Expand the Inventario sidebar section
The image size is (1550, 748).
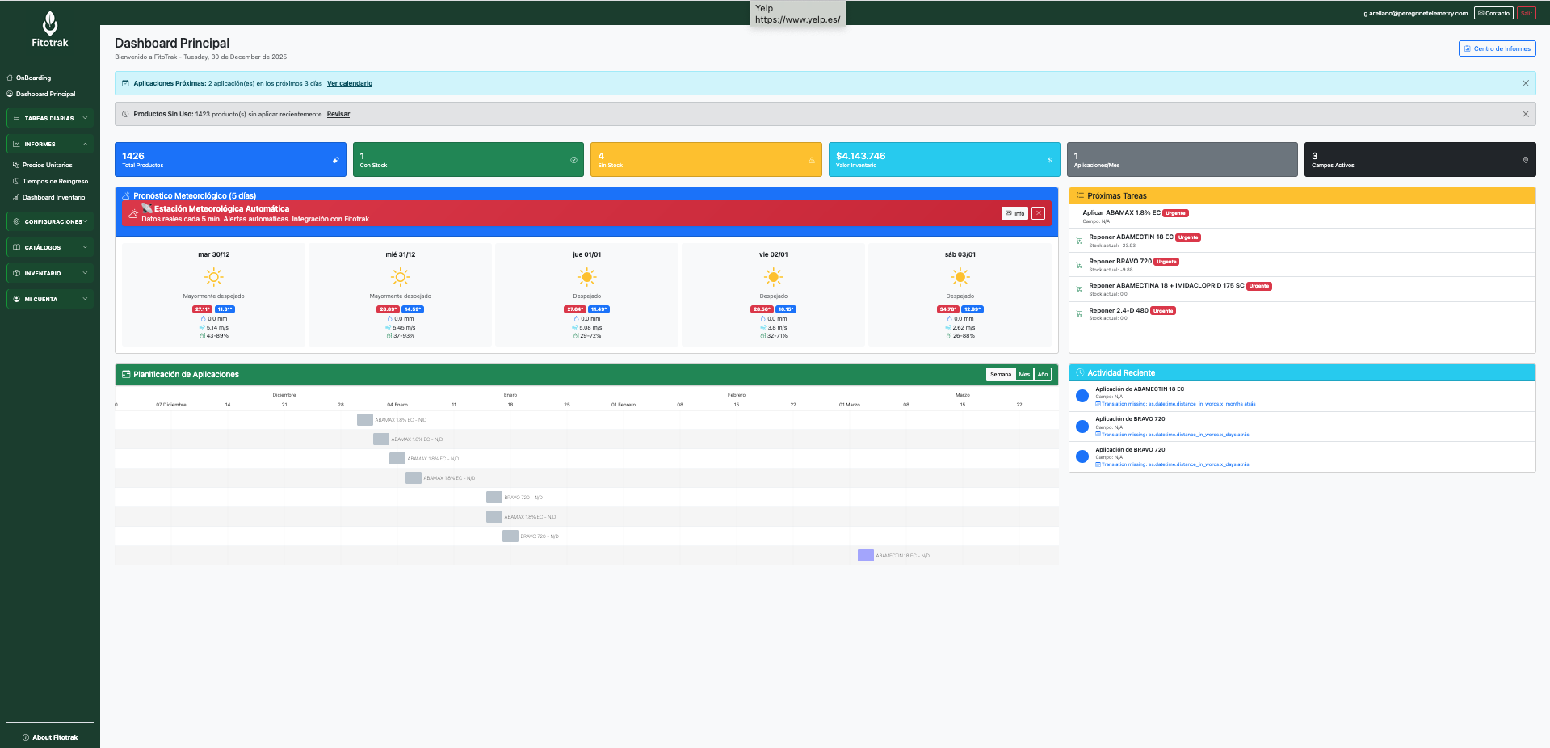50,273
